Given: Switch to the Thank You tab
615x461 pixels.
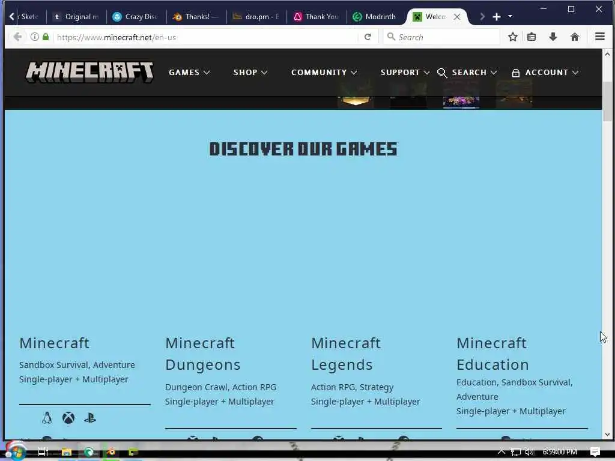Looking at the screenshot, I should [317, 16].
